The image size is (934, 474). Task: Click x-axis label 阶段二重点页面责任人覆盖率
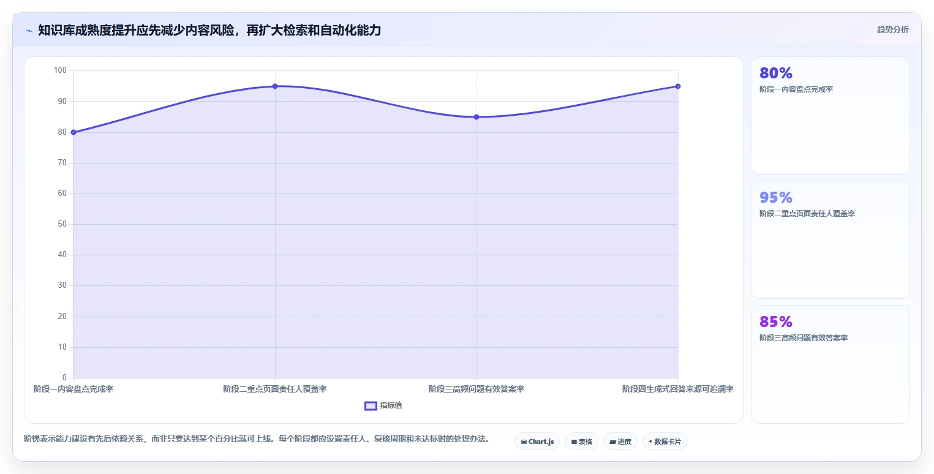[275, 389]
